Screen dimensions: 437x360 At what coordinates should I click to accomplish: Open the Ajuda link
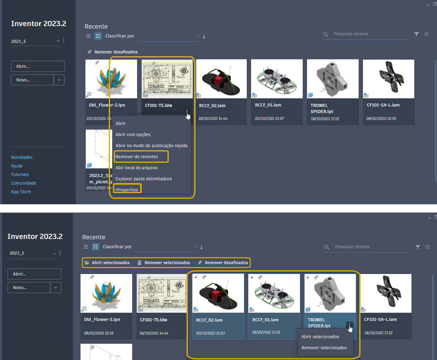[17, 166]
